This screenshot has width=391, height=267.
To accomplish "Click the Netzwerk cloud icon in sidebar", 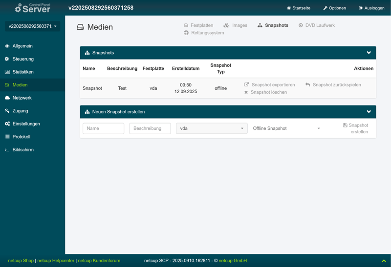I will (x=7, y=98).
